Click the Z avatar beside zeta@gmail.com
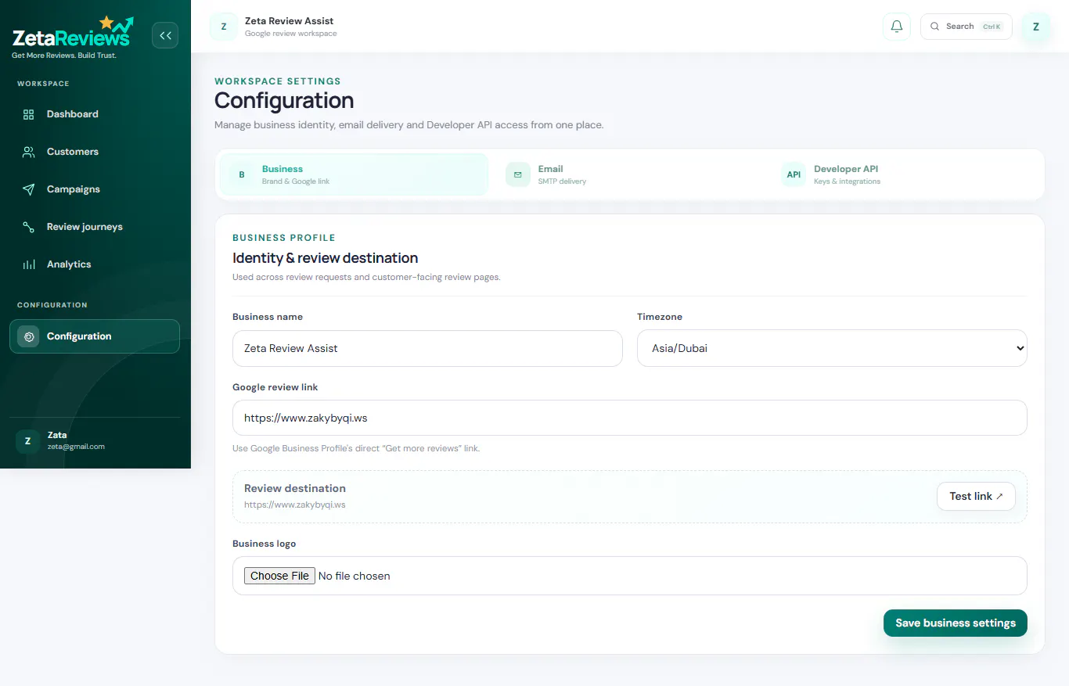1069x686 pixels. (x=28, y=441)
